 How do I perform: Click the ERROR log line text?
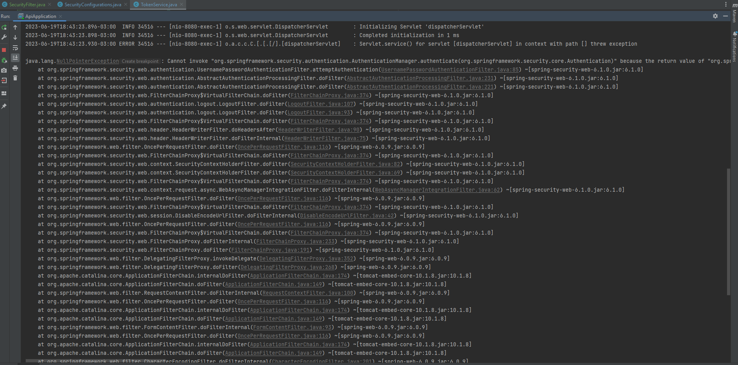pyautogui.click(x=331, y=44)
